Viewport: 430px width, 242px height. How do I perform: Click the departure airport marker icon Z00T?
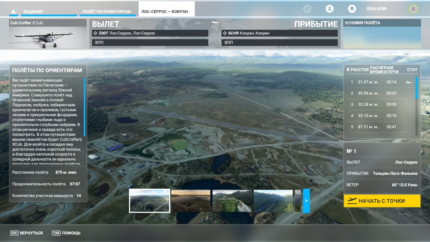click(x=95, y=33)
